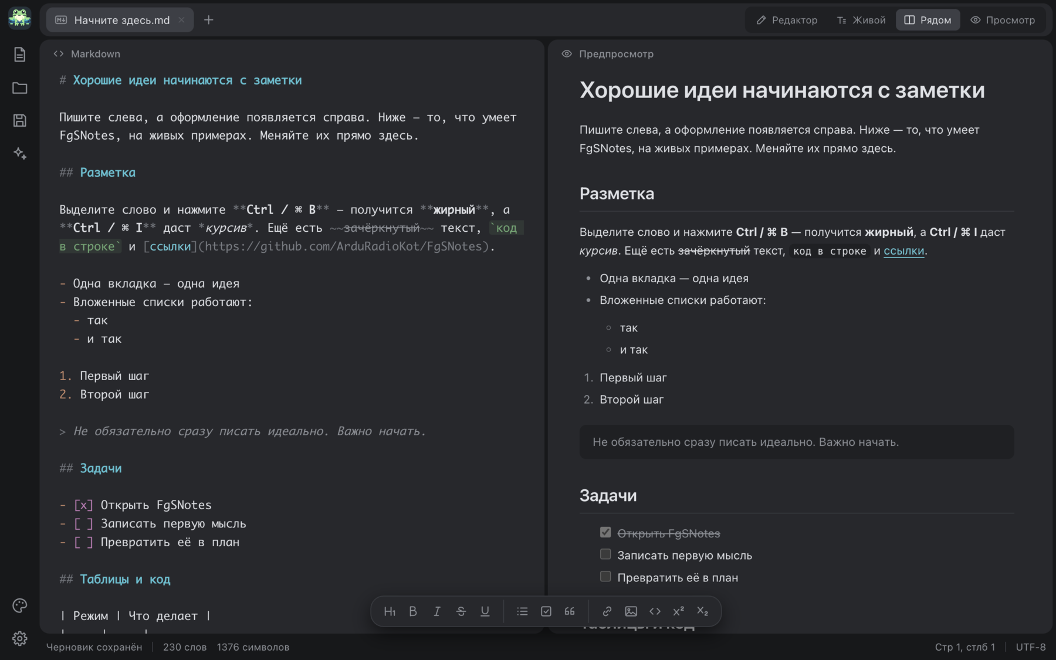Click the 'Задачи' heading in the preview
The height and width of the screenshot is (660, 1056).
608,496
